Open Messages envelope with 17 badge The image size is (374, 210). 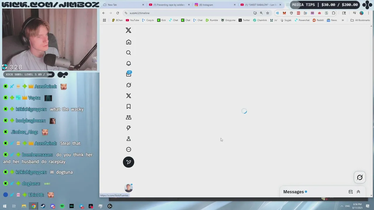pos(129,74)
